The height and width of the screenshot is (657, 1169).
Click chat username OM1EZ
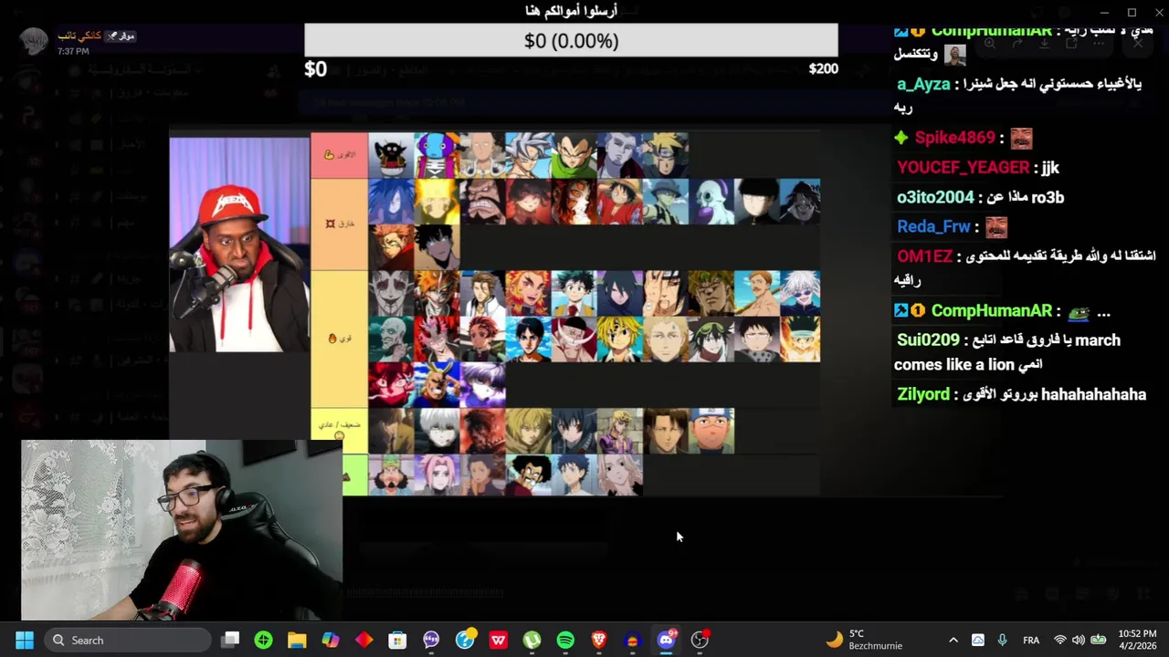(x=924, y=256)
